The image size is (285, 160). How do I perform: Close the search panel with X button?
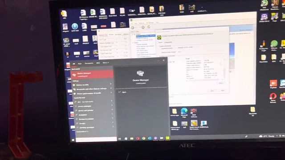pyautogui.click(x=163, y=60)
